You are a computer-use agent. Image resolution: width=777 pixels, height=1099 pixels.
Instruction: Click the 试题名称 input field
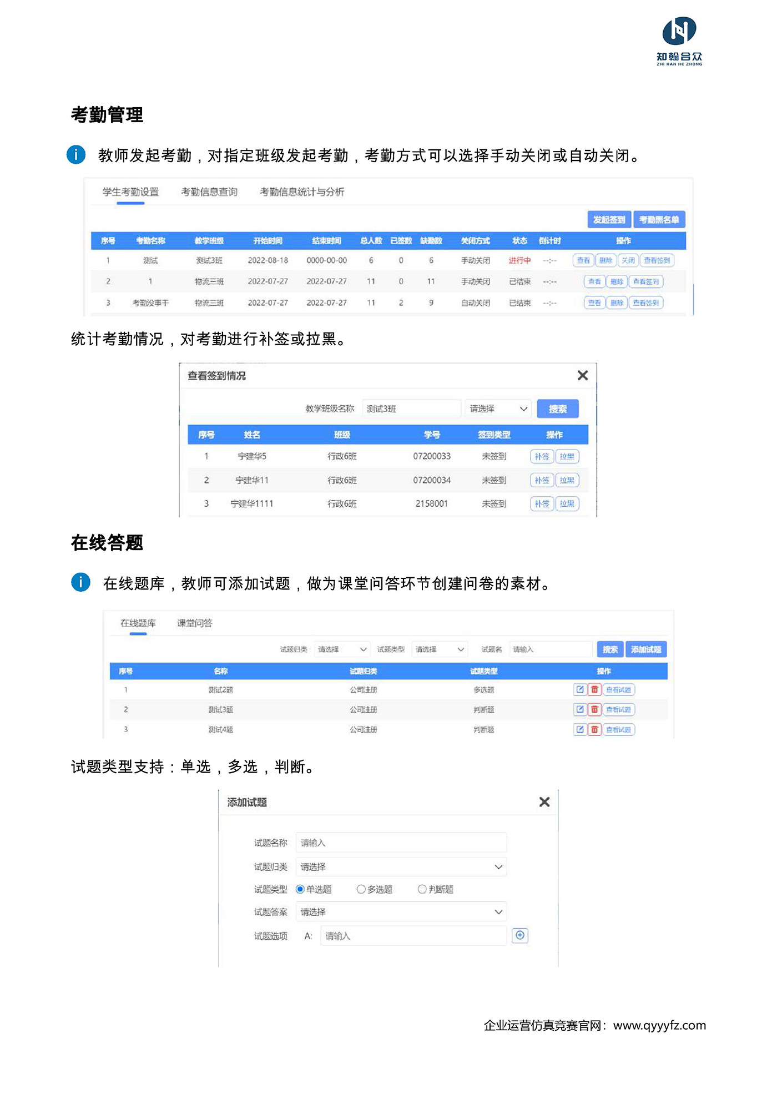click(401, 843)
